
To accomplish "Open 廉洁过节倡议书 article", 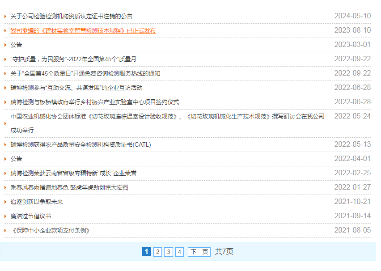I will click(x=31, y=216).
